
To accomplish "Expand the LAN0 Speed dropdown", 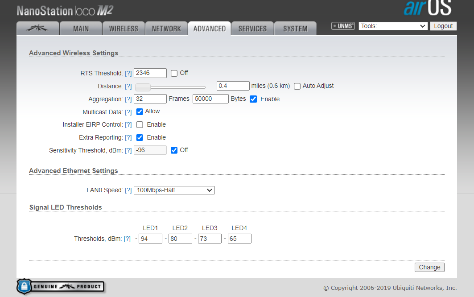I will click(174, 190).
